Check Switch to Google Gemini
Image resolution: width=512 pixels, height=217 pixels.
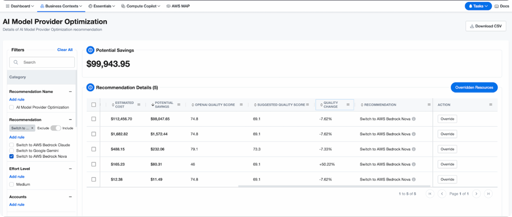11,151
